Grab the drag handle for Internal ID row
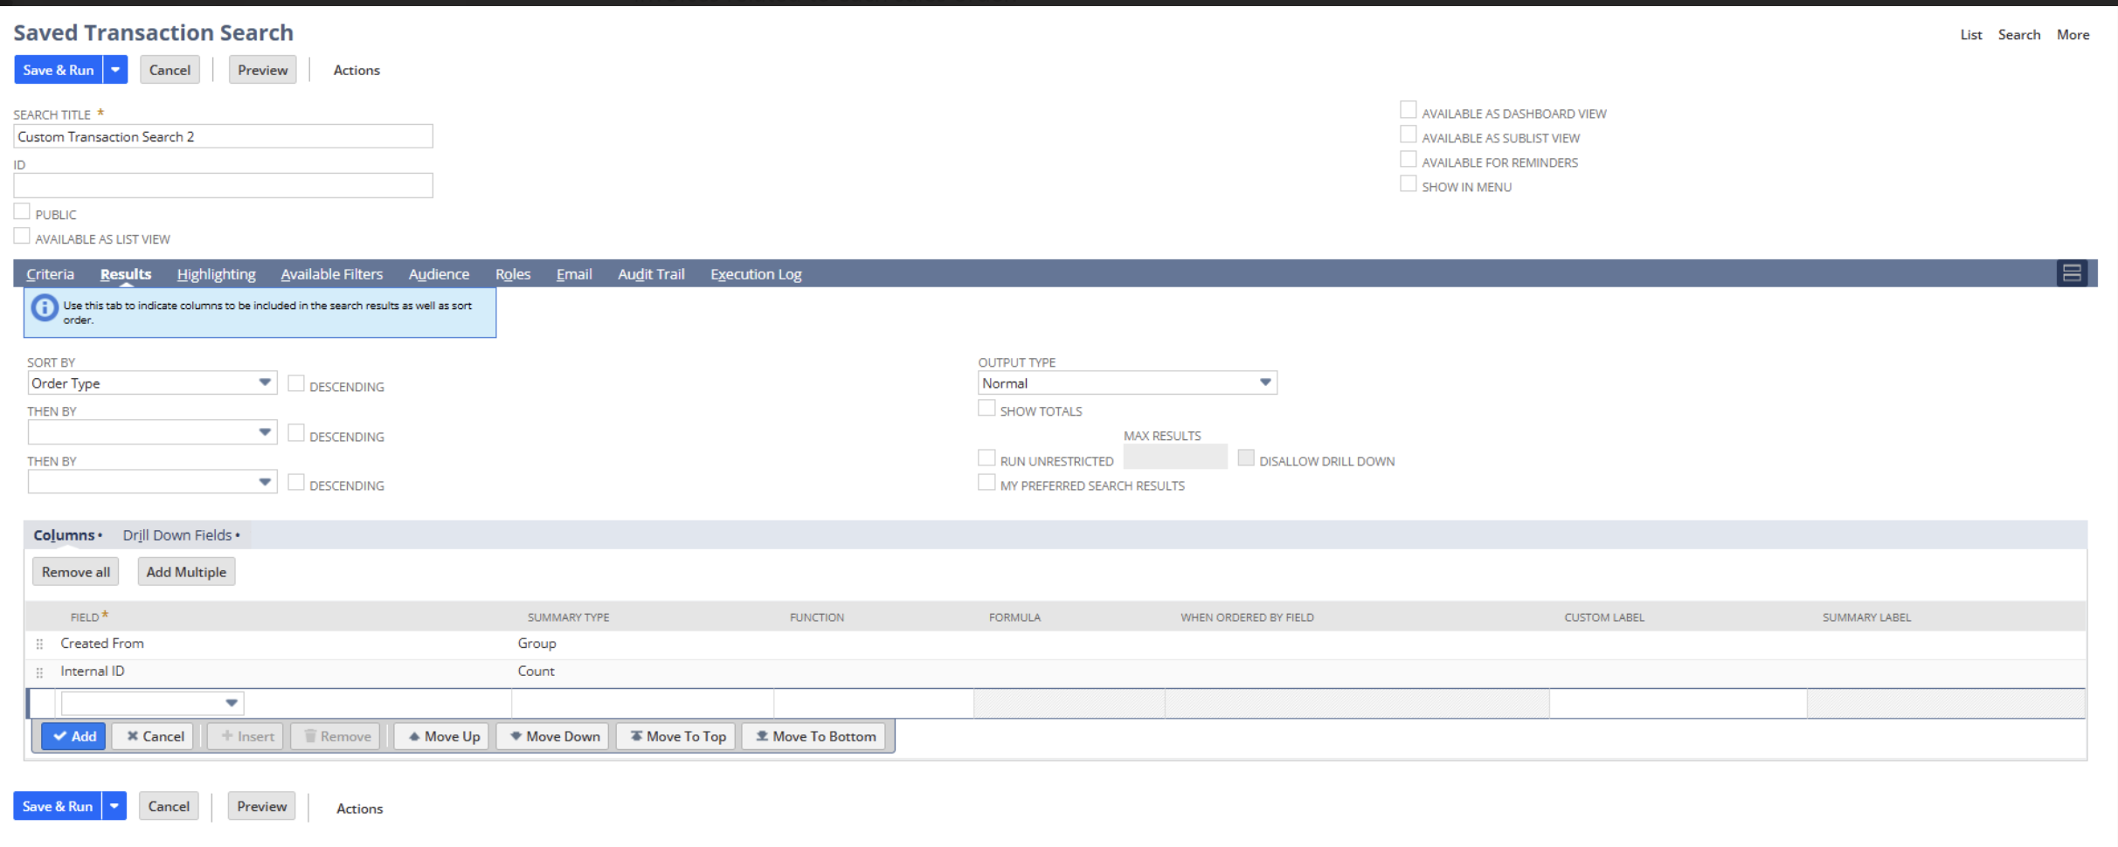This screenshot has width=2118, height=847. click(39, 672)
